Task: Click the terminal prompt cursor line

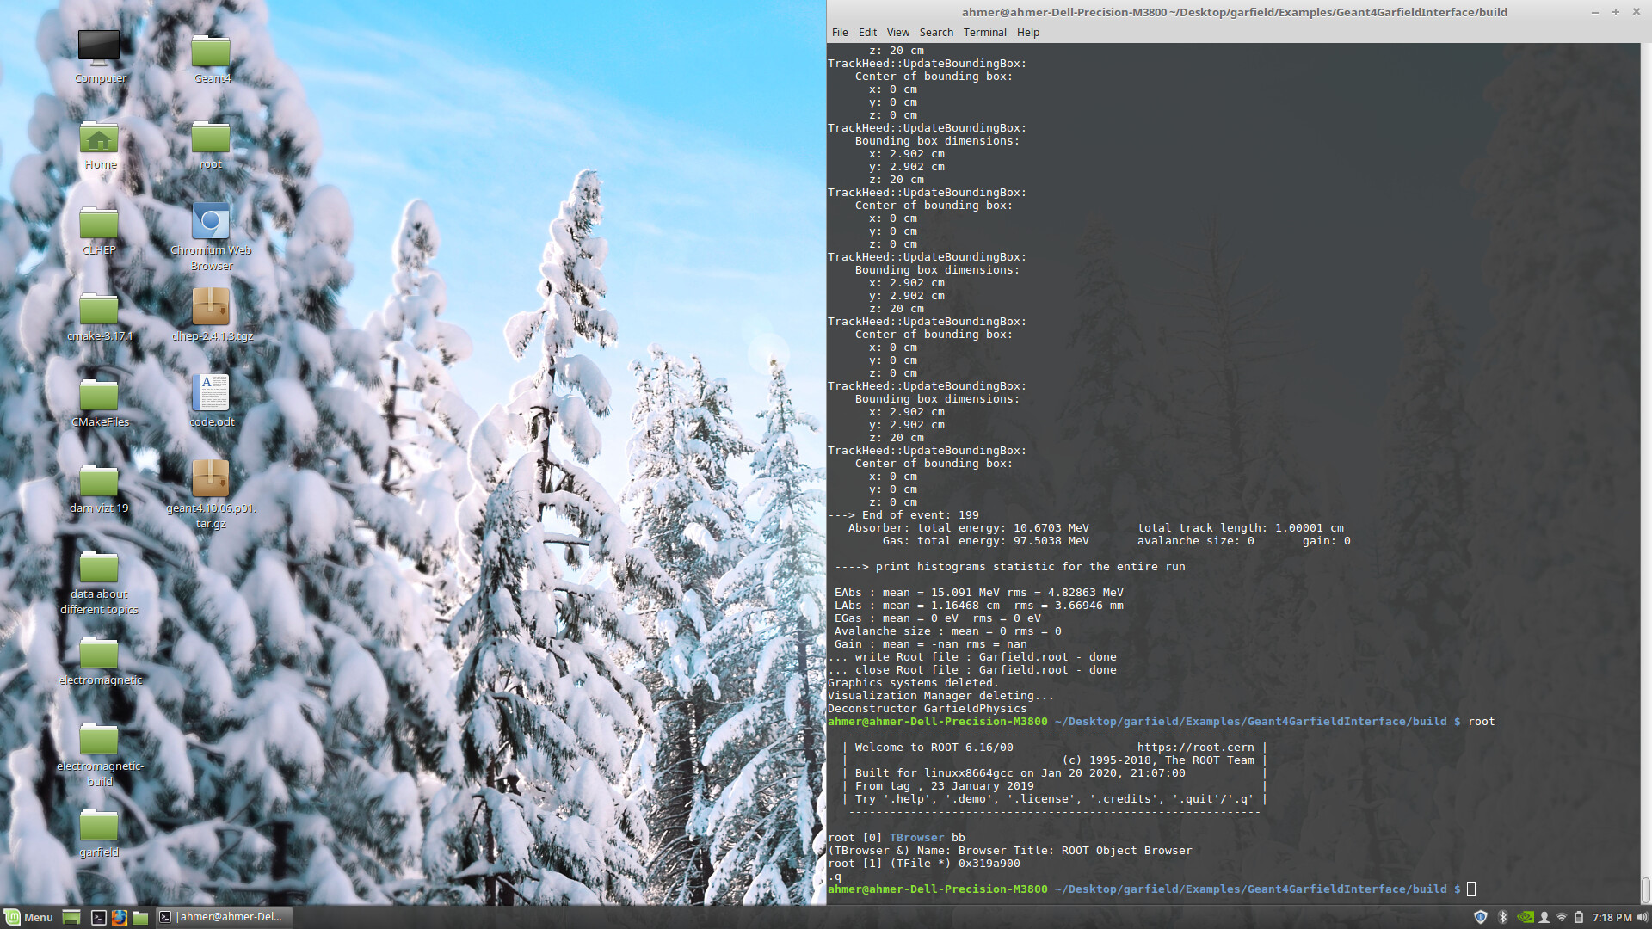Action: (1151, 889)
